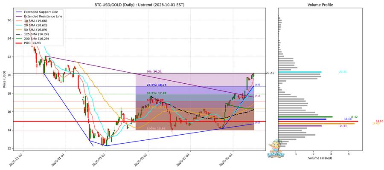Click the price axis tick '12'

coord(9,148)
